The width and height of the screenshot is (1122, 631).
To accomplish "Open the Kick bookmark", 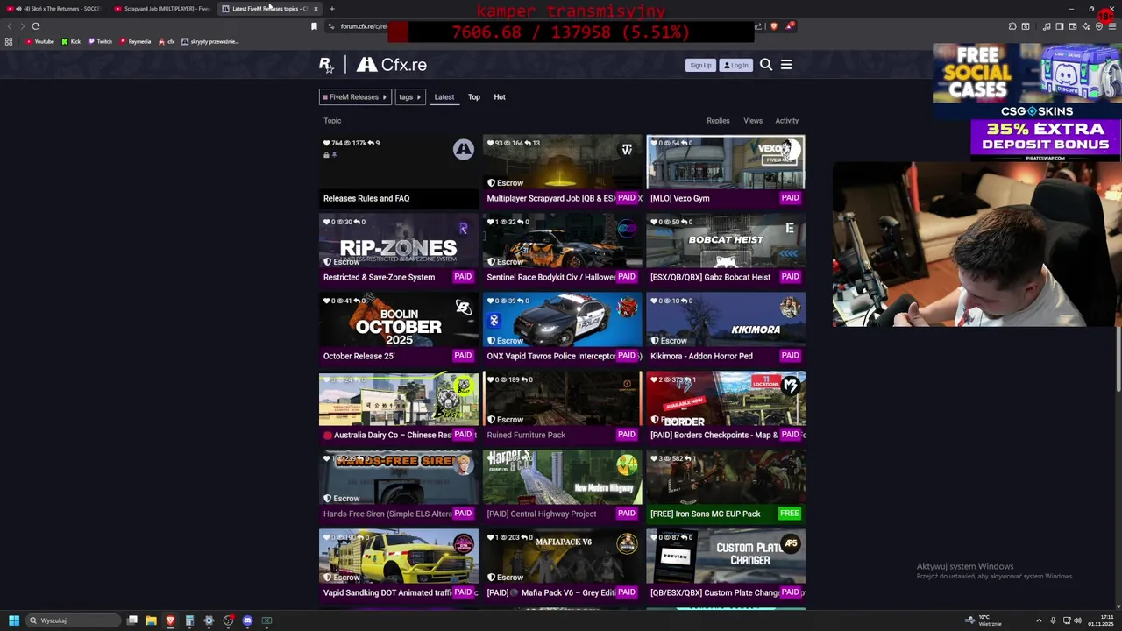I will (x=71, y=41).
